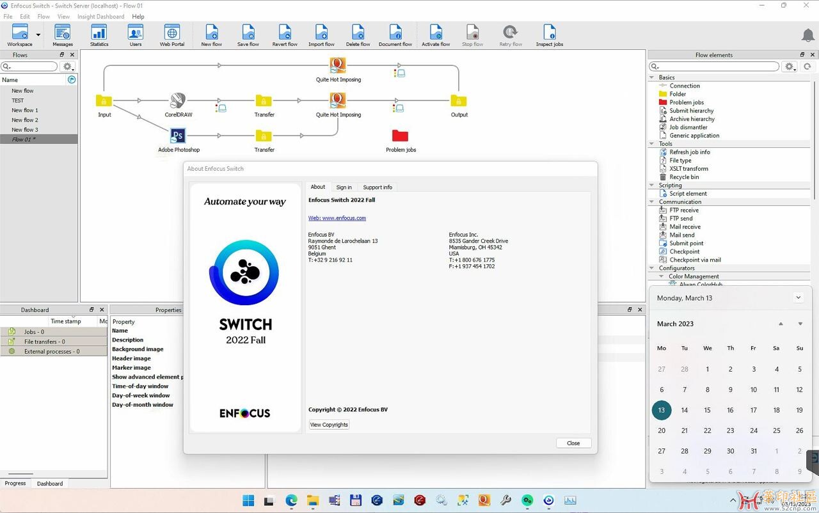Viewport: 819px width, 513px height.
Task: Switch to the Progress tab
Action: pyautogui.click(x=15, y=484)
